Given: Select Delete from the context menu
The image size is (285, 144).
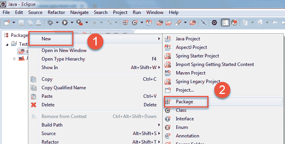Looking at the screenshot, I should [96, 105].
